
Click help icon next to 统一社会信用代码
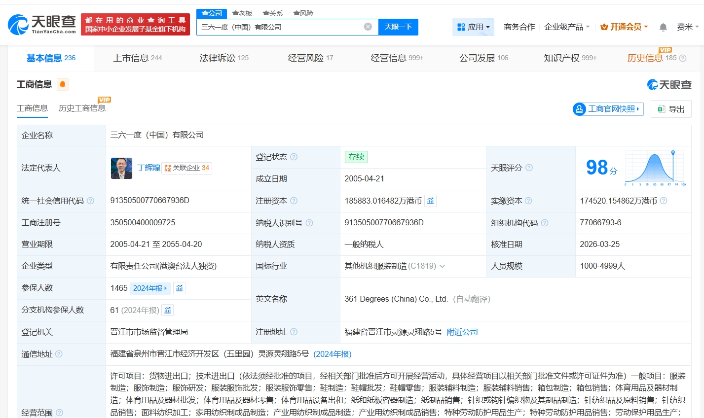[91, 201]
